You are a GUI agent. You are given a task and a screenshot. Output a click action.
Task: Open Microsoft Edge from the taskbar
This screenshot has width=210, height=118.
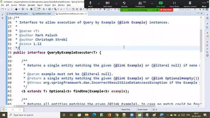94,115
